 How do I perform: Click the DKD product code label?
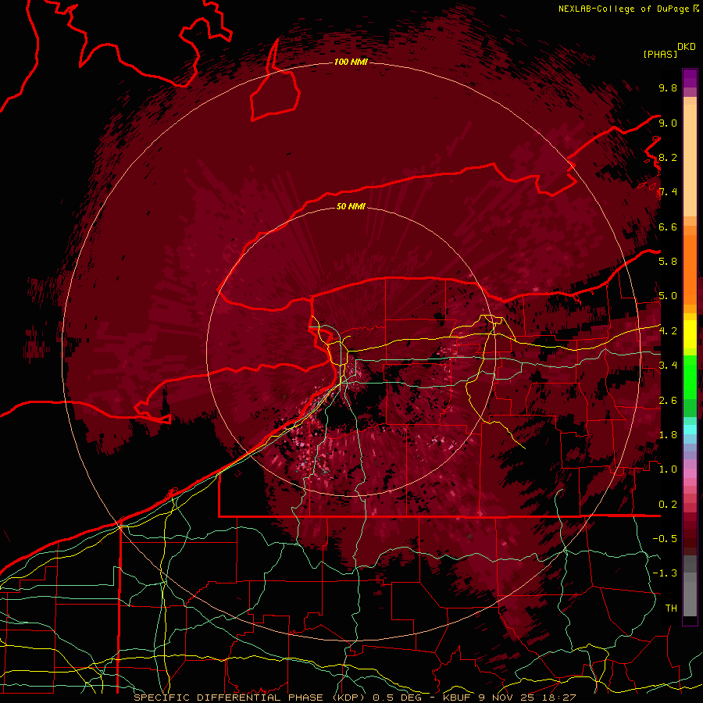tap(687, 47)
